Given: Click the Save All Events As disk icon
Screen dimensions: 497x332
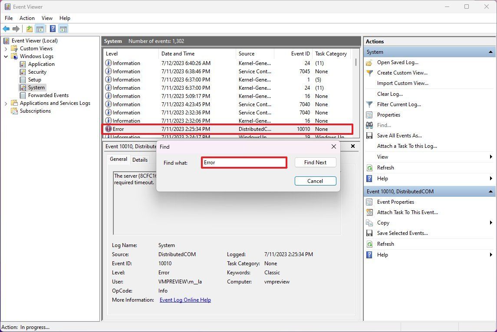Looking at the screenshot, I should pos(369,136).
